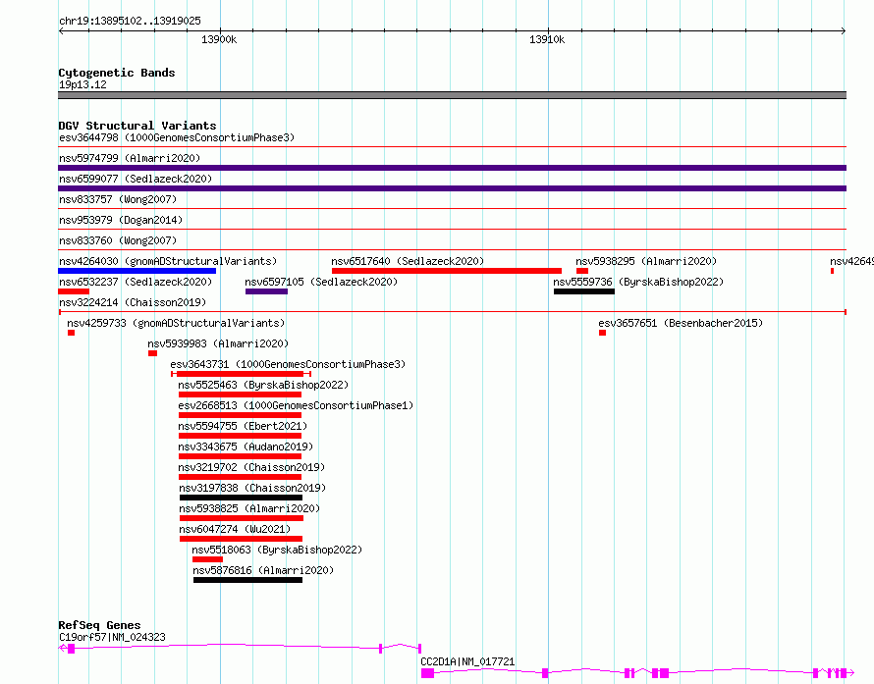This screenshot has width=874, height=684.
Task: Click the chr19:13895102..13919025 region text
Action: (130, 22)
